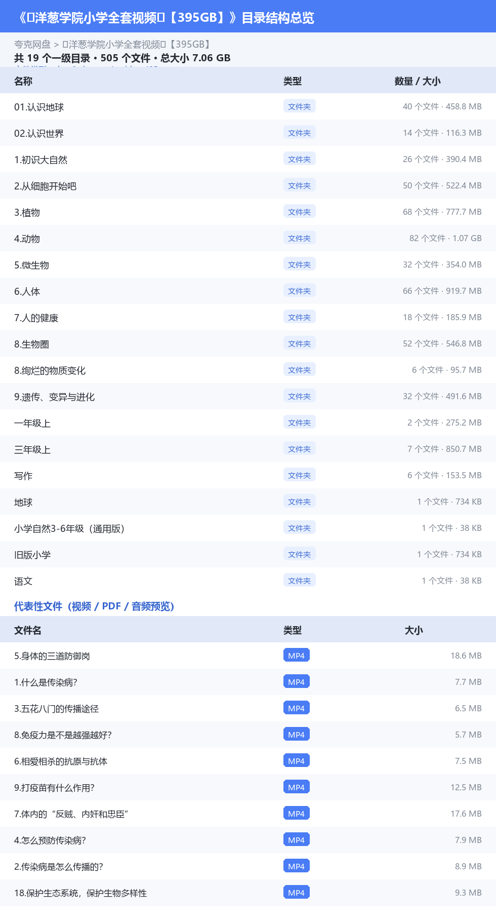Click the 文件夹 tag on 语文 row

pos(300,581)
